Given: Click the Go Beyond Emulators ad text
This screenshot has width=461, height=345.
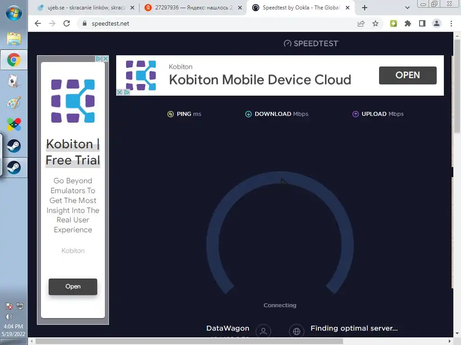Looking at the screenshot, I should tap(73, 205).
